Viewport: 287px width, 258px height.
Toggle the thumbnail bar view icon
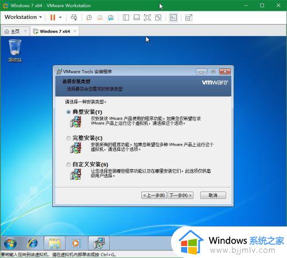coord(137,18)
